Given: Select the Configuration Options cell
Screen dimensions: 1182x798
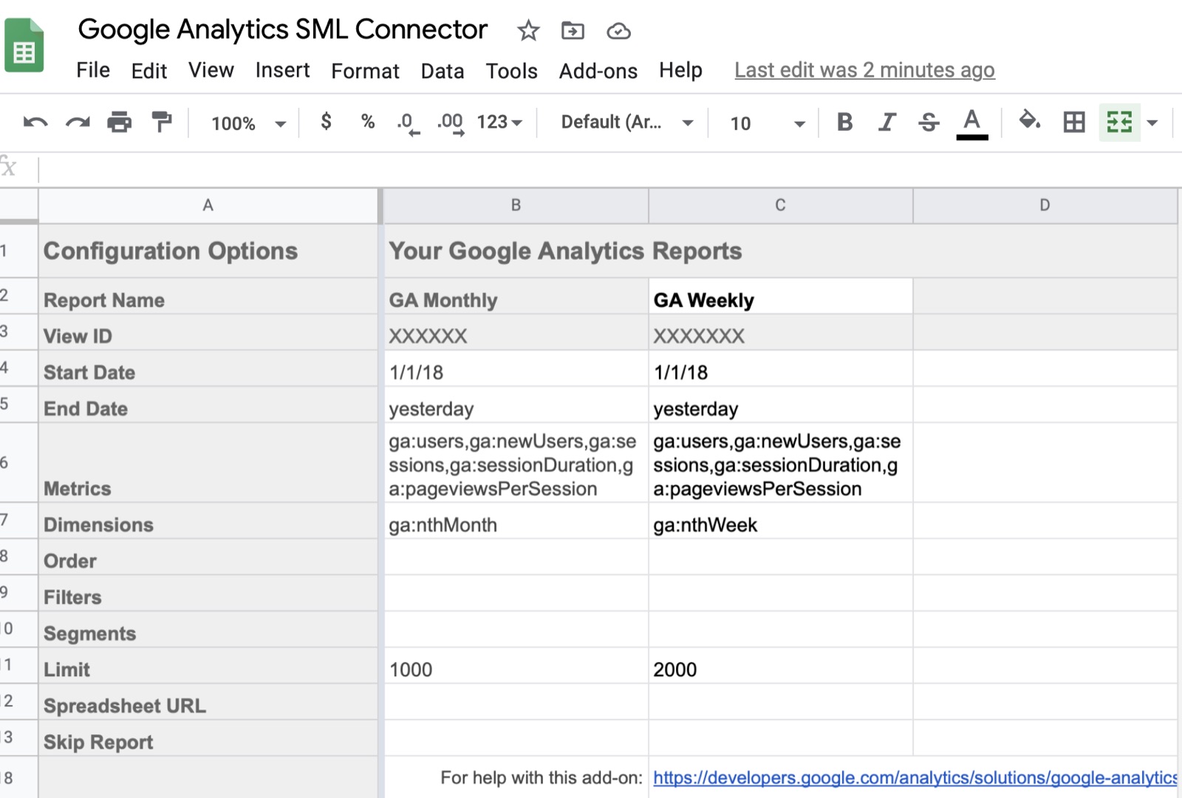Looking at the screenshot, I should click(x=208, y=251).
